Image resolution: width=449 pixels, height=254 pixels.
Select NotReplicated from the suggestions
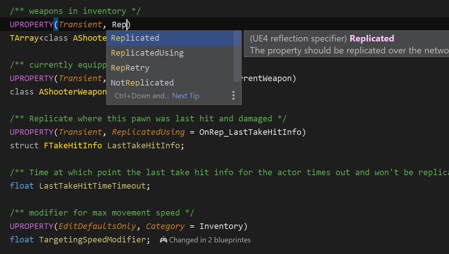click(x=142, y=83)
